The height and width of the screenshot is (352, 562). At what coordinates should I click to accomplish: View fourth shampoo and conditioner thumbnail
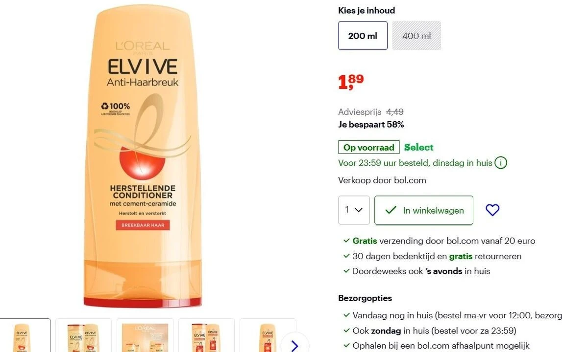point(206,335)
